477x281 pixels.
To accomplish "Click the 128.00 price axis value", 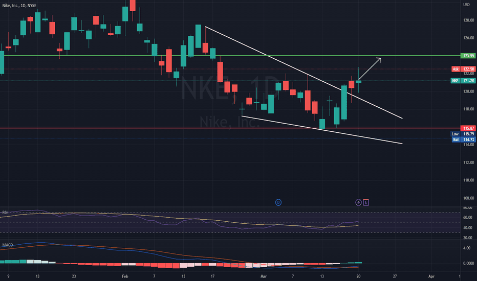I will [468, 20].
